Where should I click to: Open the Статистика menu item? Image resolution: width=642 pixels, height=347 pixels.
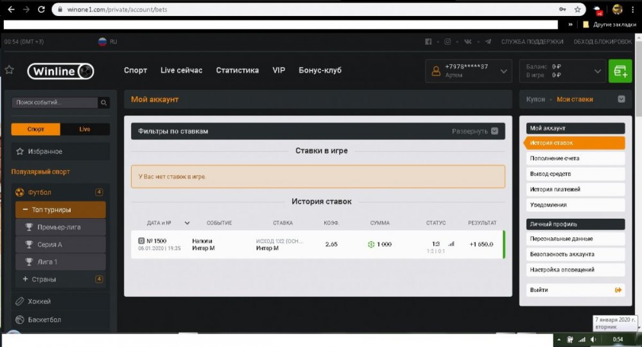coord(237,71)
